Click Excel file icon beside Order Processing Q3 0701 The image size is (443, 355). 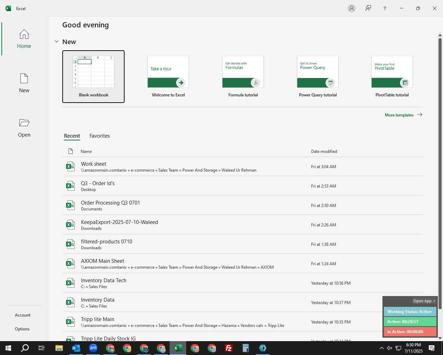pyautogui.click(x=70, y=205)
